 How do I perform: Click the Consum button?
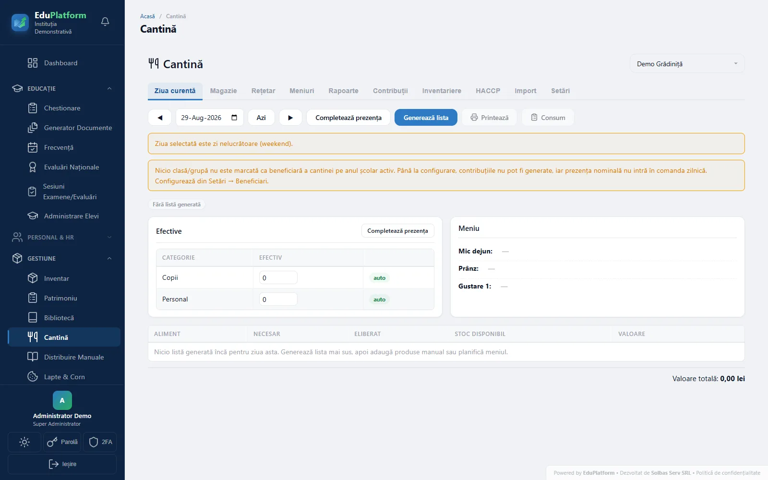coord(548,118)
